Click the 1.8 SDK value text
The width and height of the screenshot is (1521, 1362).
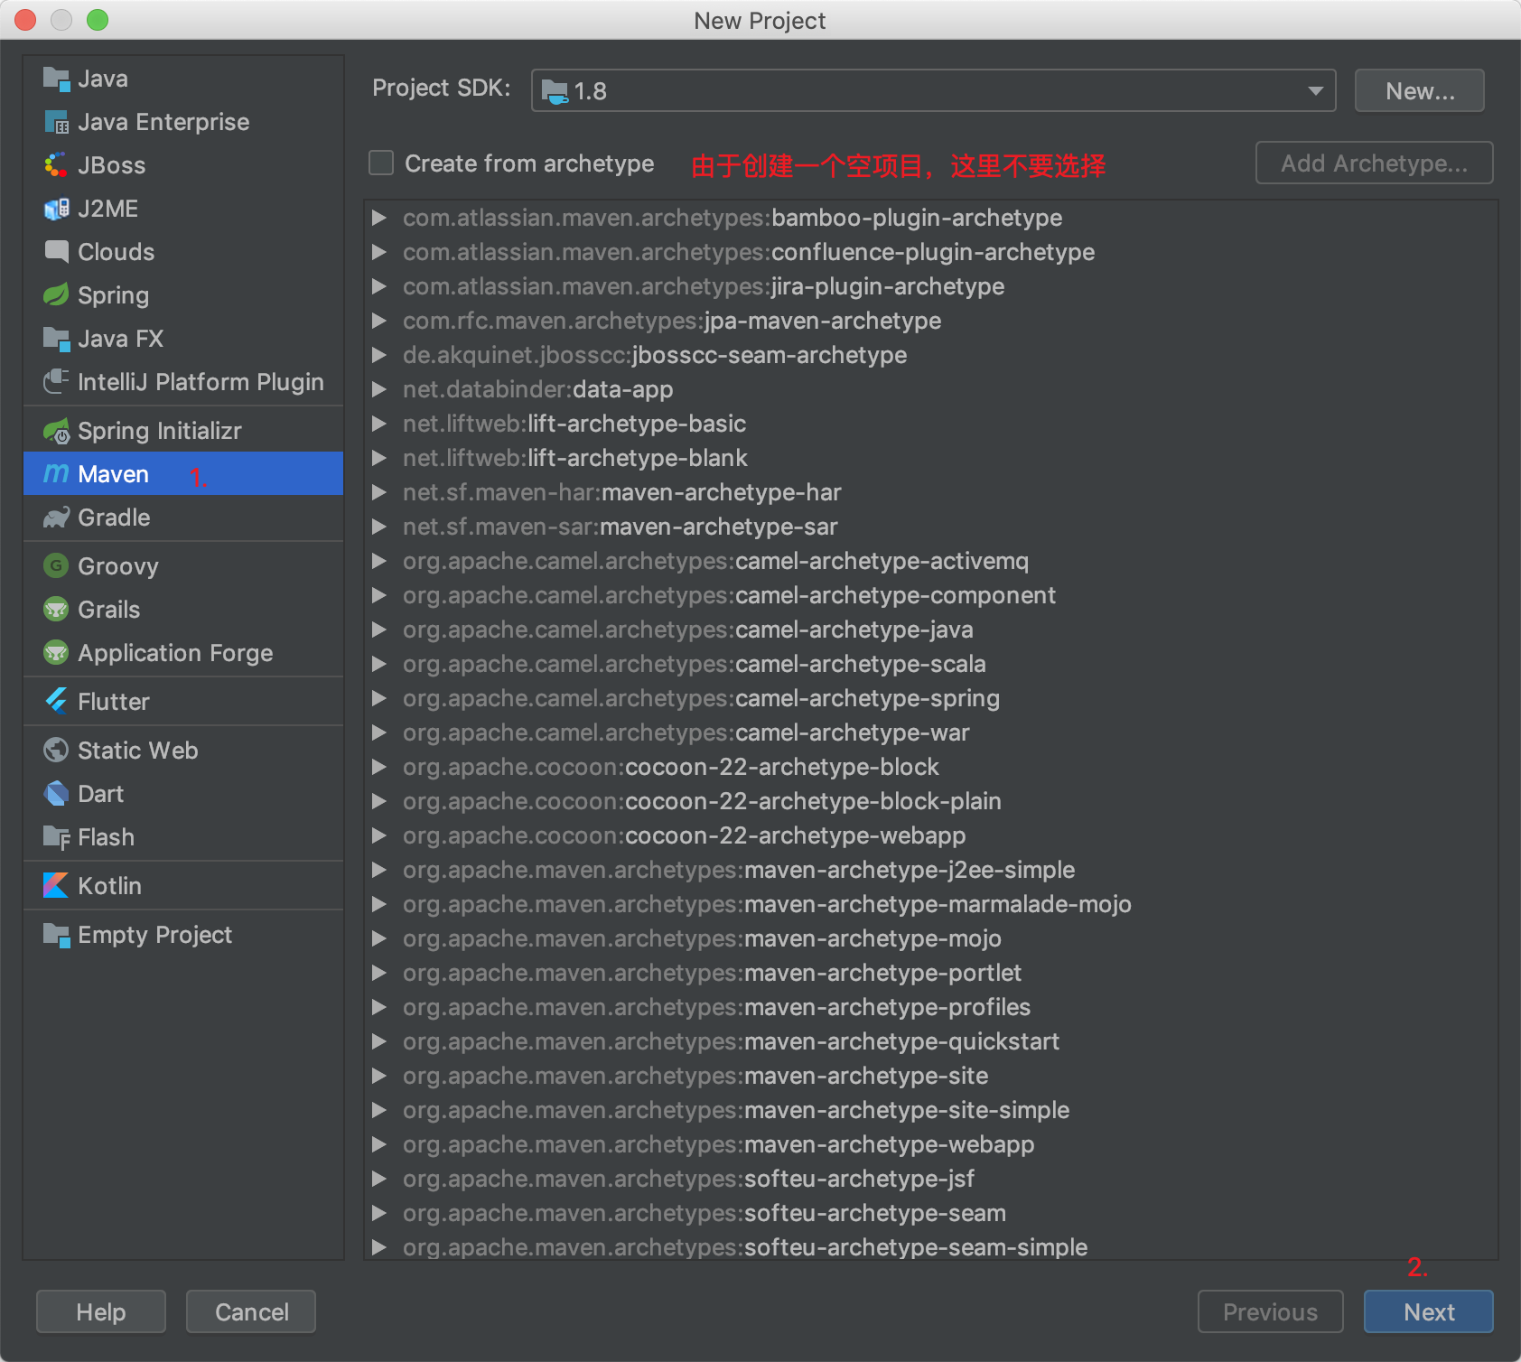point(590,91)
